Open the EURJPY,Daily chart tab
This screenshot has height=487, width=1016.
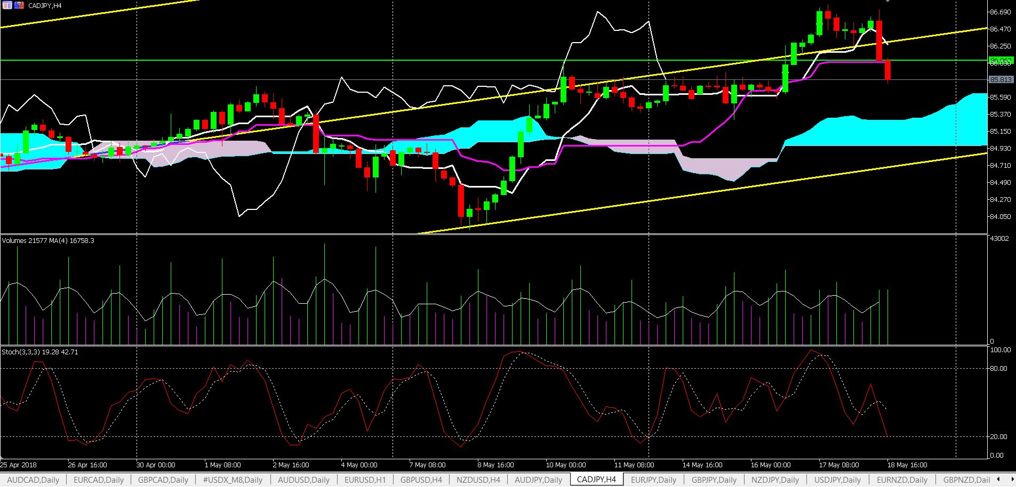click(x=653, y=480)
